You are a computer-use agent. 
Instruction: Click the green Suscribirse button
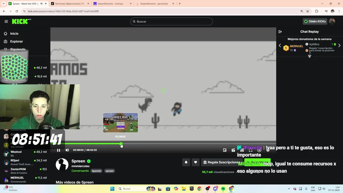point(257,162)
